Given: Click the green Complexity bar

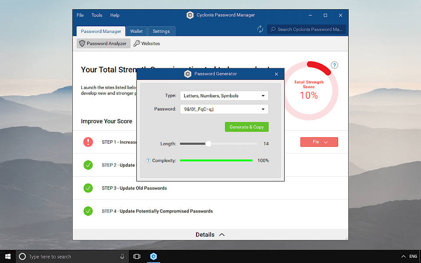Looking at the screenshot, I should click(x=216, y=160).
